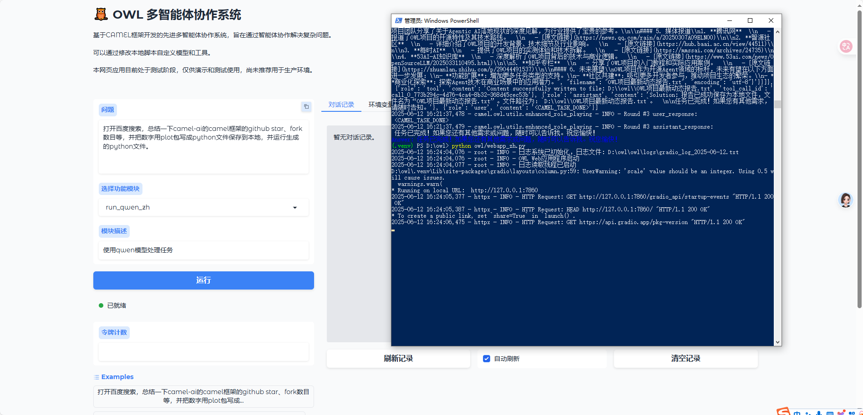This screenshot has width=863, height=415.
Task: Switch to the 对话记录 tab
Action: [341, 105]
